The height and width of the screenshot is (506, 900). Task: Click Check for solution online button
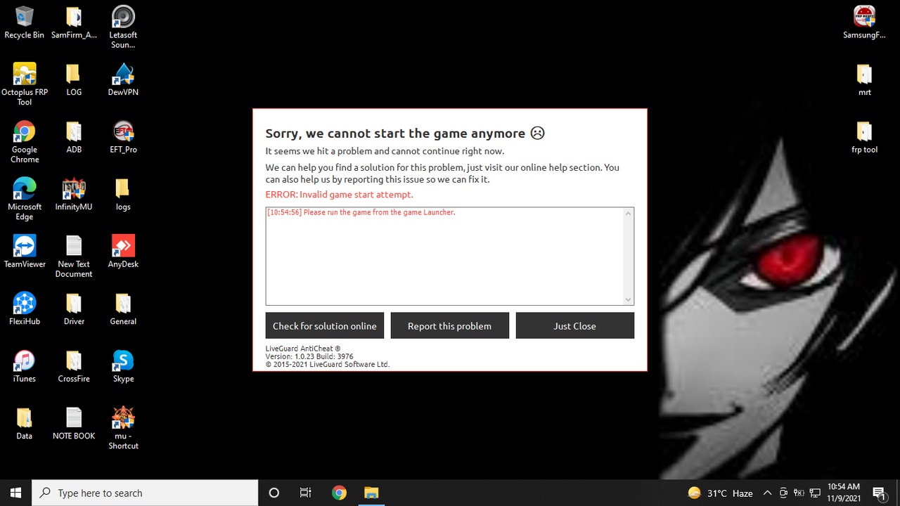pos(325,325)
